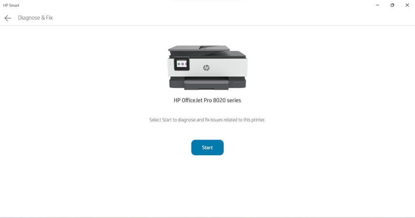Click the HP Smart window title text
The image size is (415, 218).
11,5
